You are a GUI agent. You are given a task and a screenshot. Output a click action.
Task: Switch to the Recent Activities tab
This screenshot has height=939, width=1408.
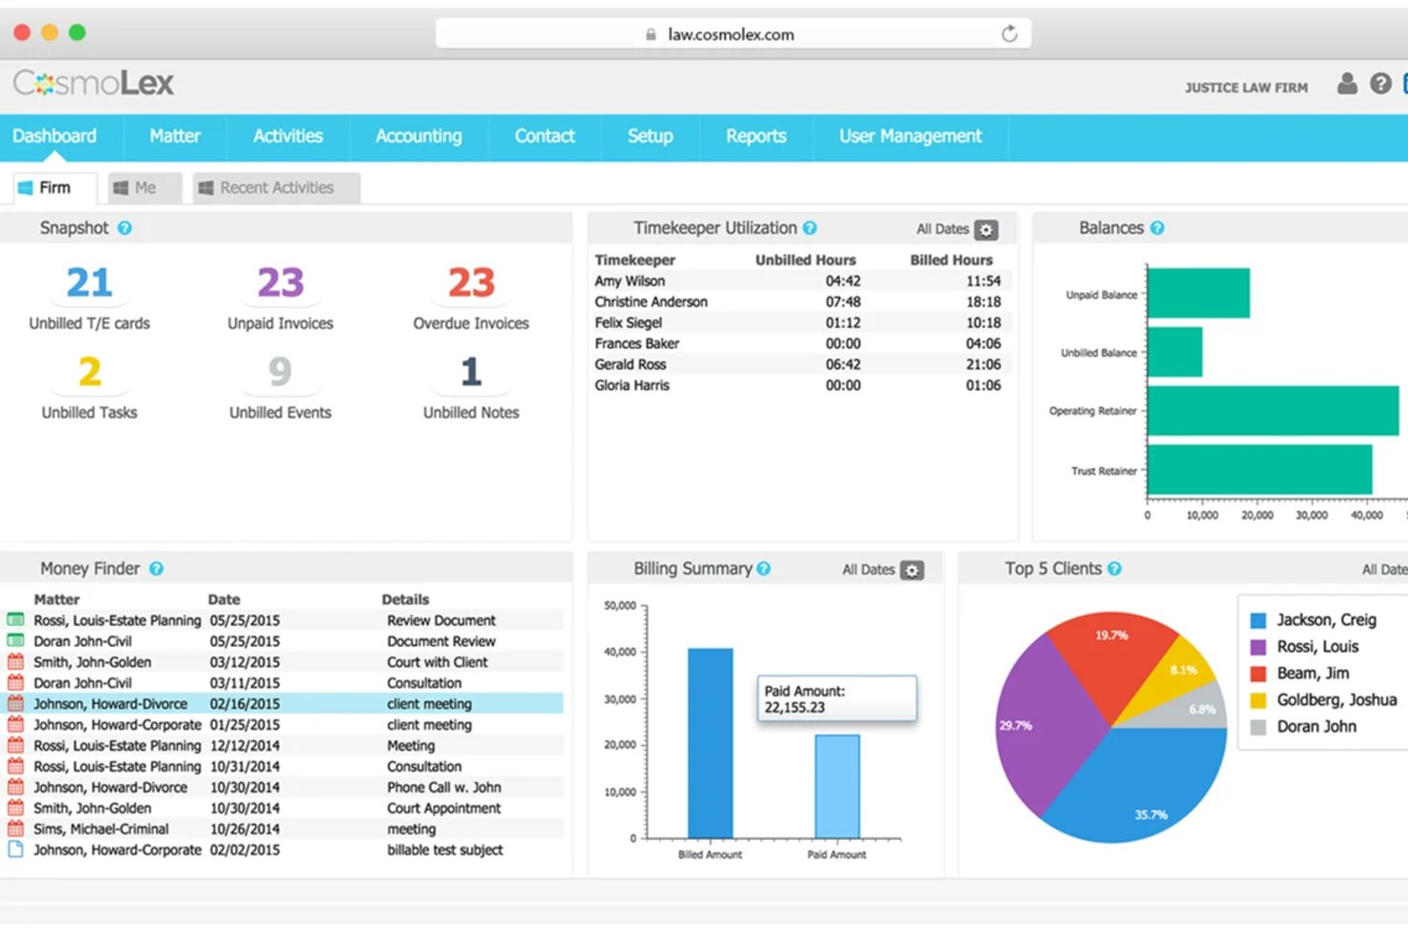pyautogui.click(x=276, y=188)
